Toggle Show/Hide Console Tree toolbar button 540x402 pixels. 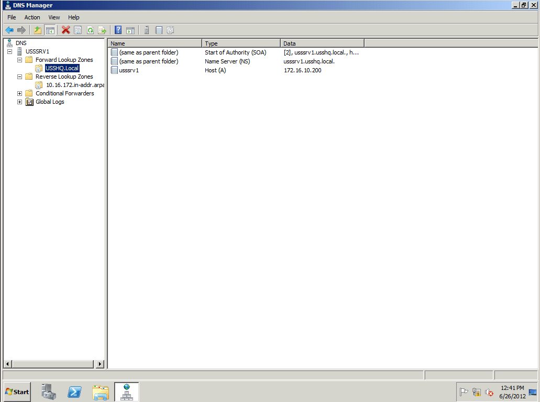[50, 30]
